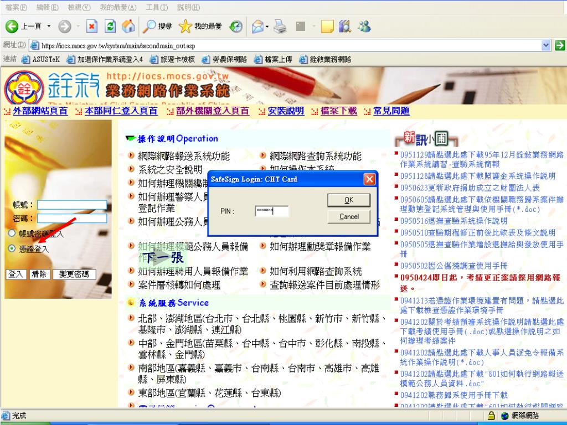567x425 pixels.
Task: Open the 安裝說明 link
Action: (286, 111)
